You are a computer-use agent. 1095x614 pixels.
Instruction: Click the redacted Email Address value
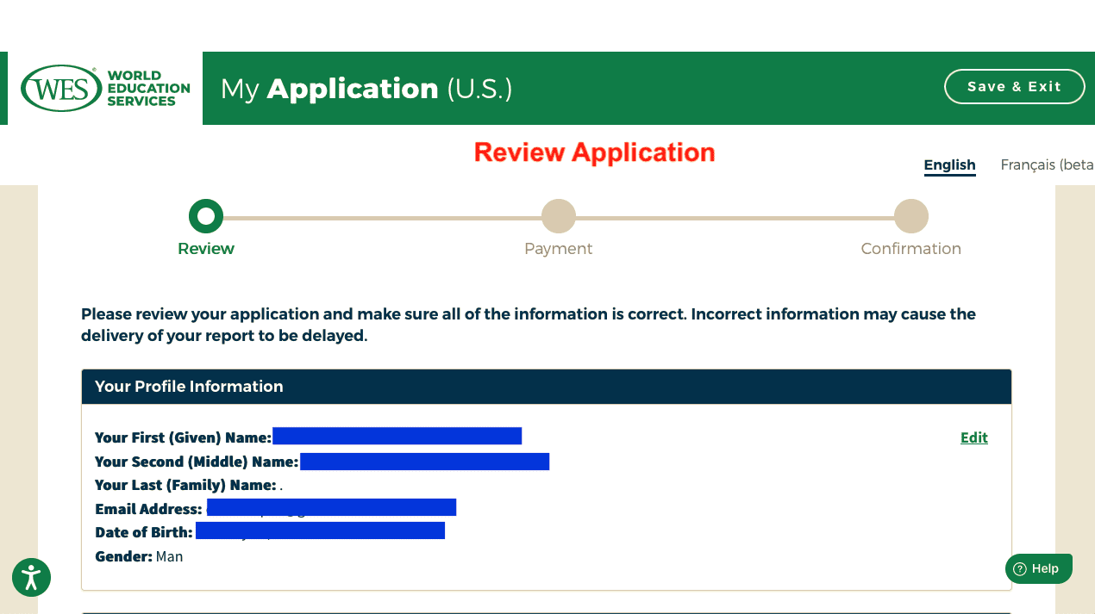coord(331,507)
